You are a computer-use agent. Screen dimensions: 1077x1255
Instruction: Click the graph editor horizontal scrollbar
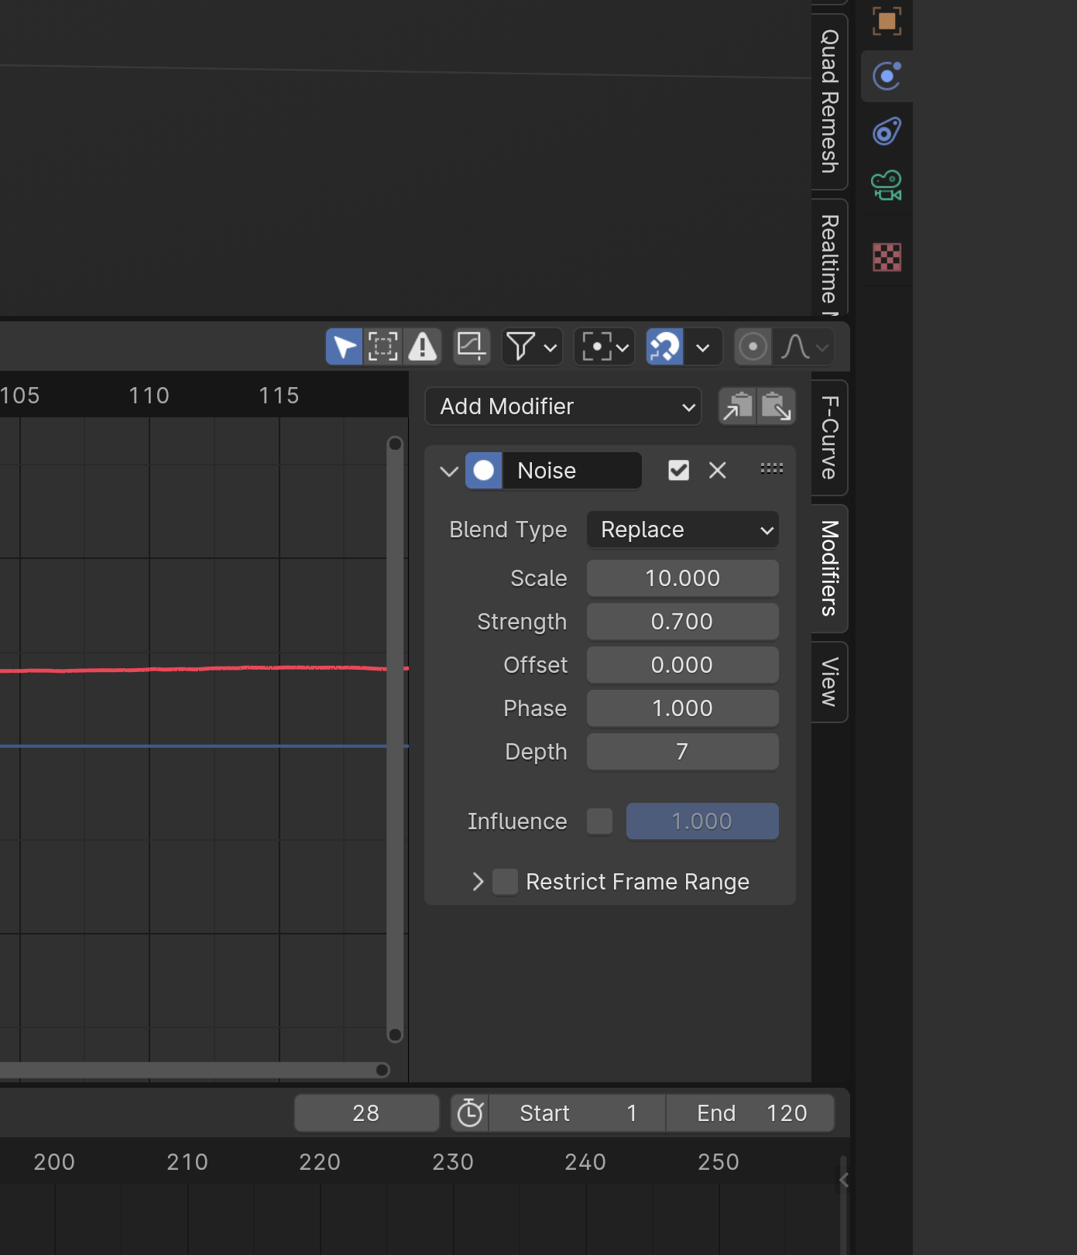[x=194, y=1070]
